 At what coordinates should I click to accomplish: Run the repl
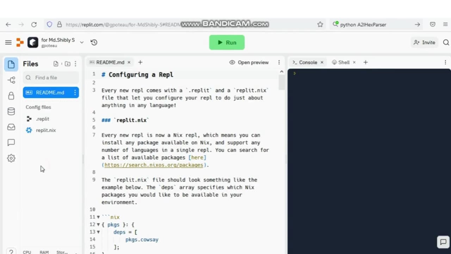[227, 42]
